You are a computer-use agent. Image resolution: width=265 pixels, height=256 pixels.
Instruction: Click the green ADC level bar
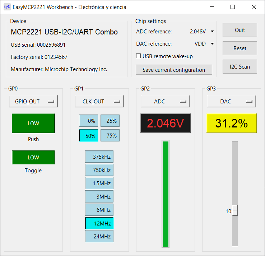point(166,194)
